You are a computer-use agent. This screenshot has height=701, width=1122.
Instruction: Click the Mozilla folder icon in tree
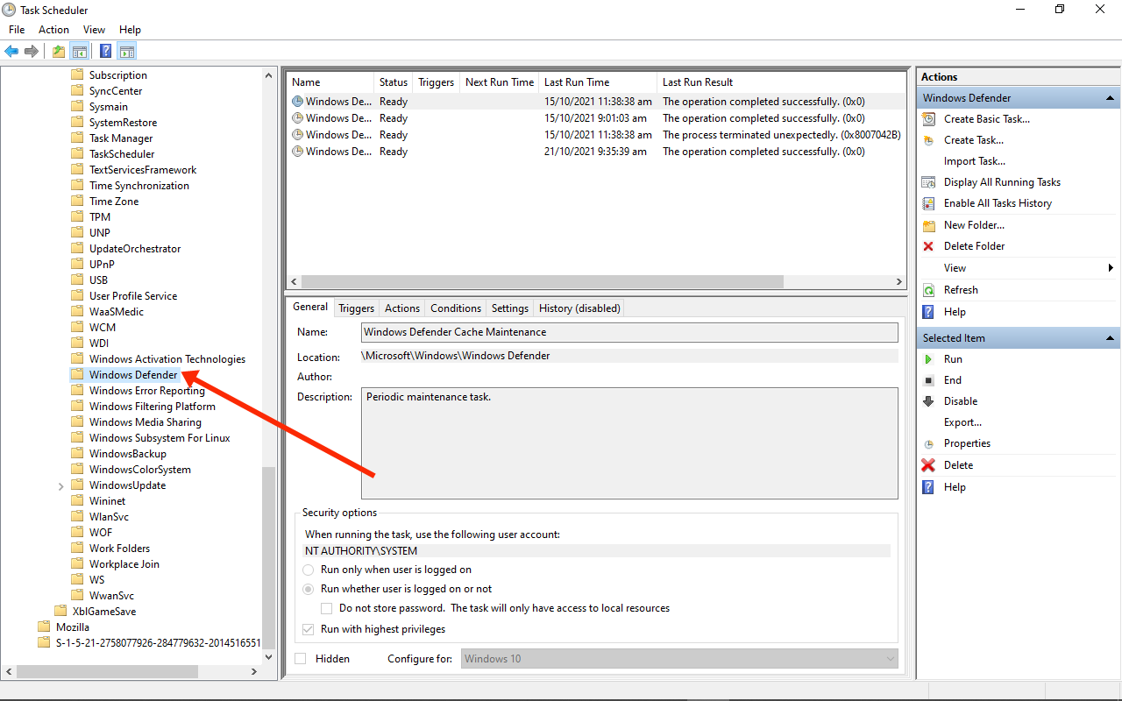[44, 627]
